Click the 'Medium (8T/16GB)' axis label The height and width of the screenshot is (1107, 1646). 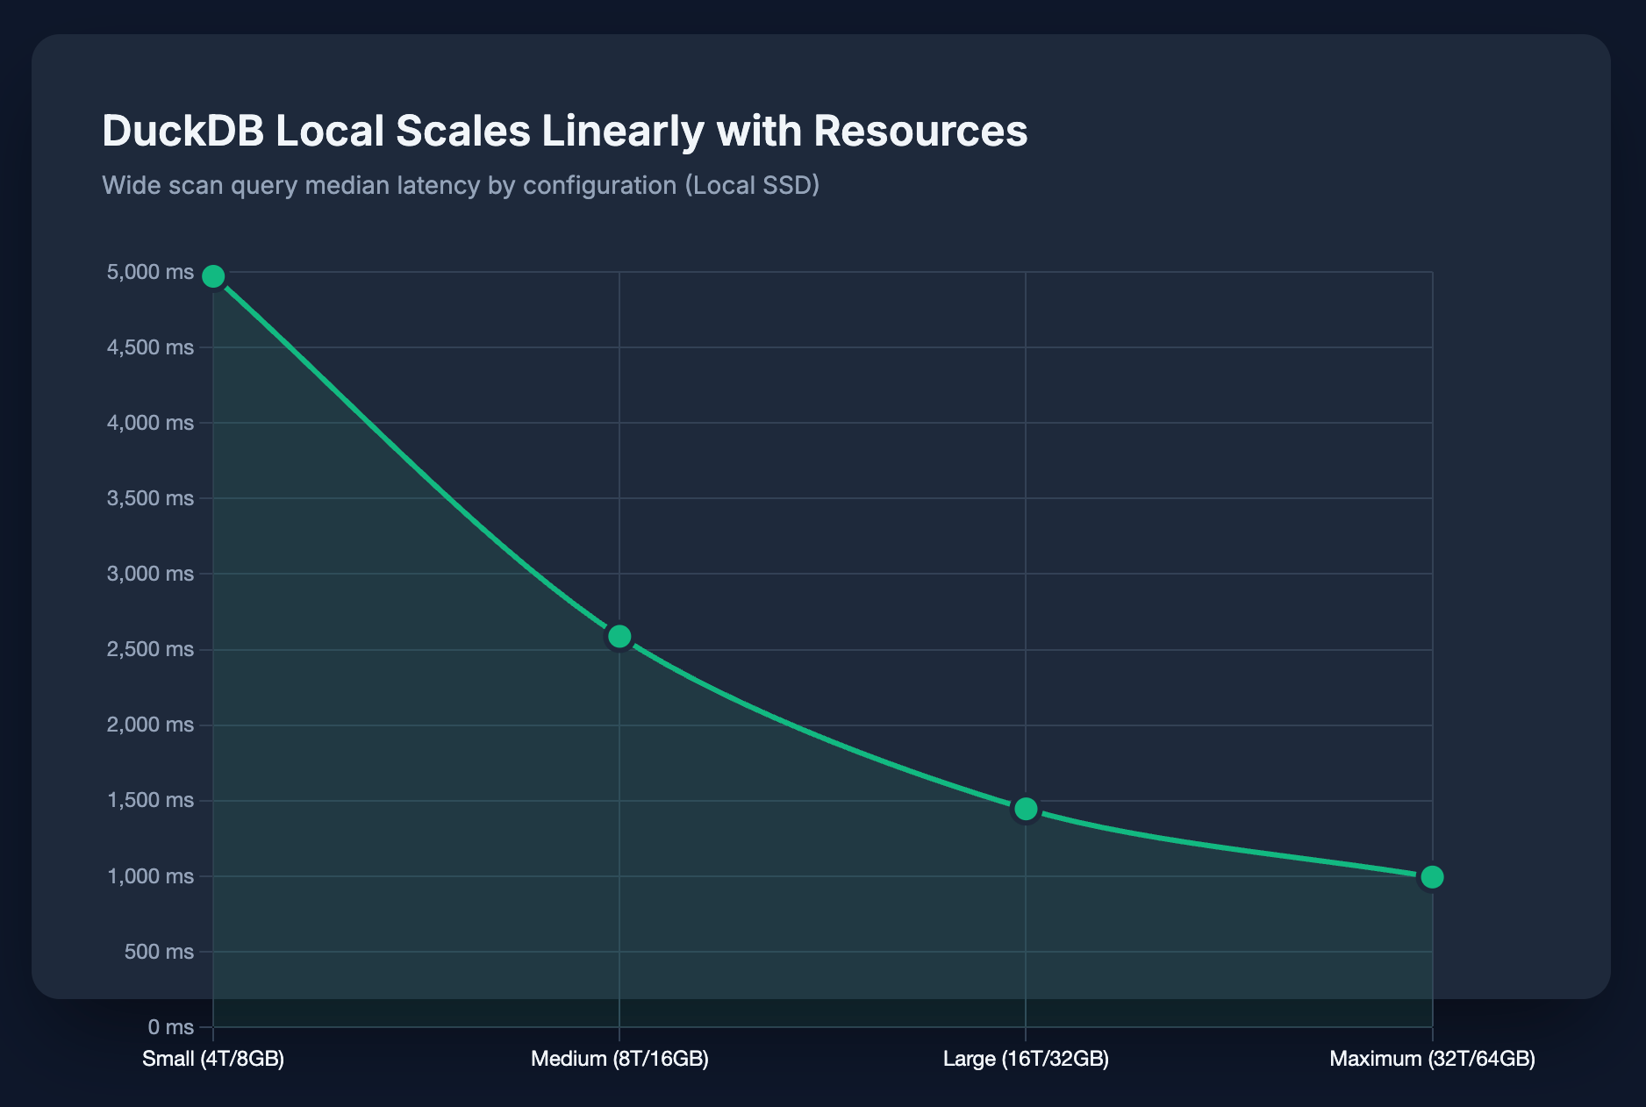click(x=619, y=1059)
